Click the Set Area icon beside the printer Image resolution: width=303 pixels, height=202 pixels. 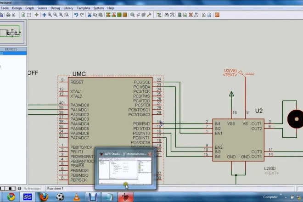pos(14,15)
